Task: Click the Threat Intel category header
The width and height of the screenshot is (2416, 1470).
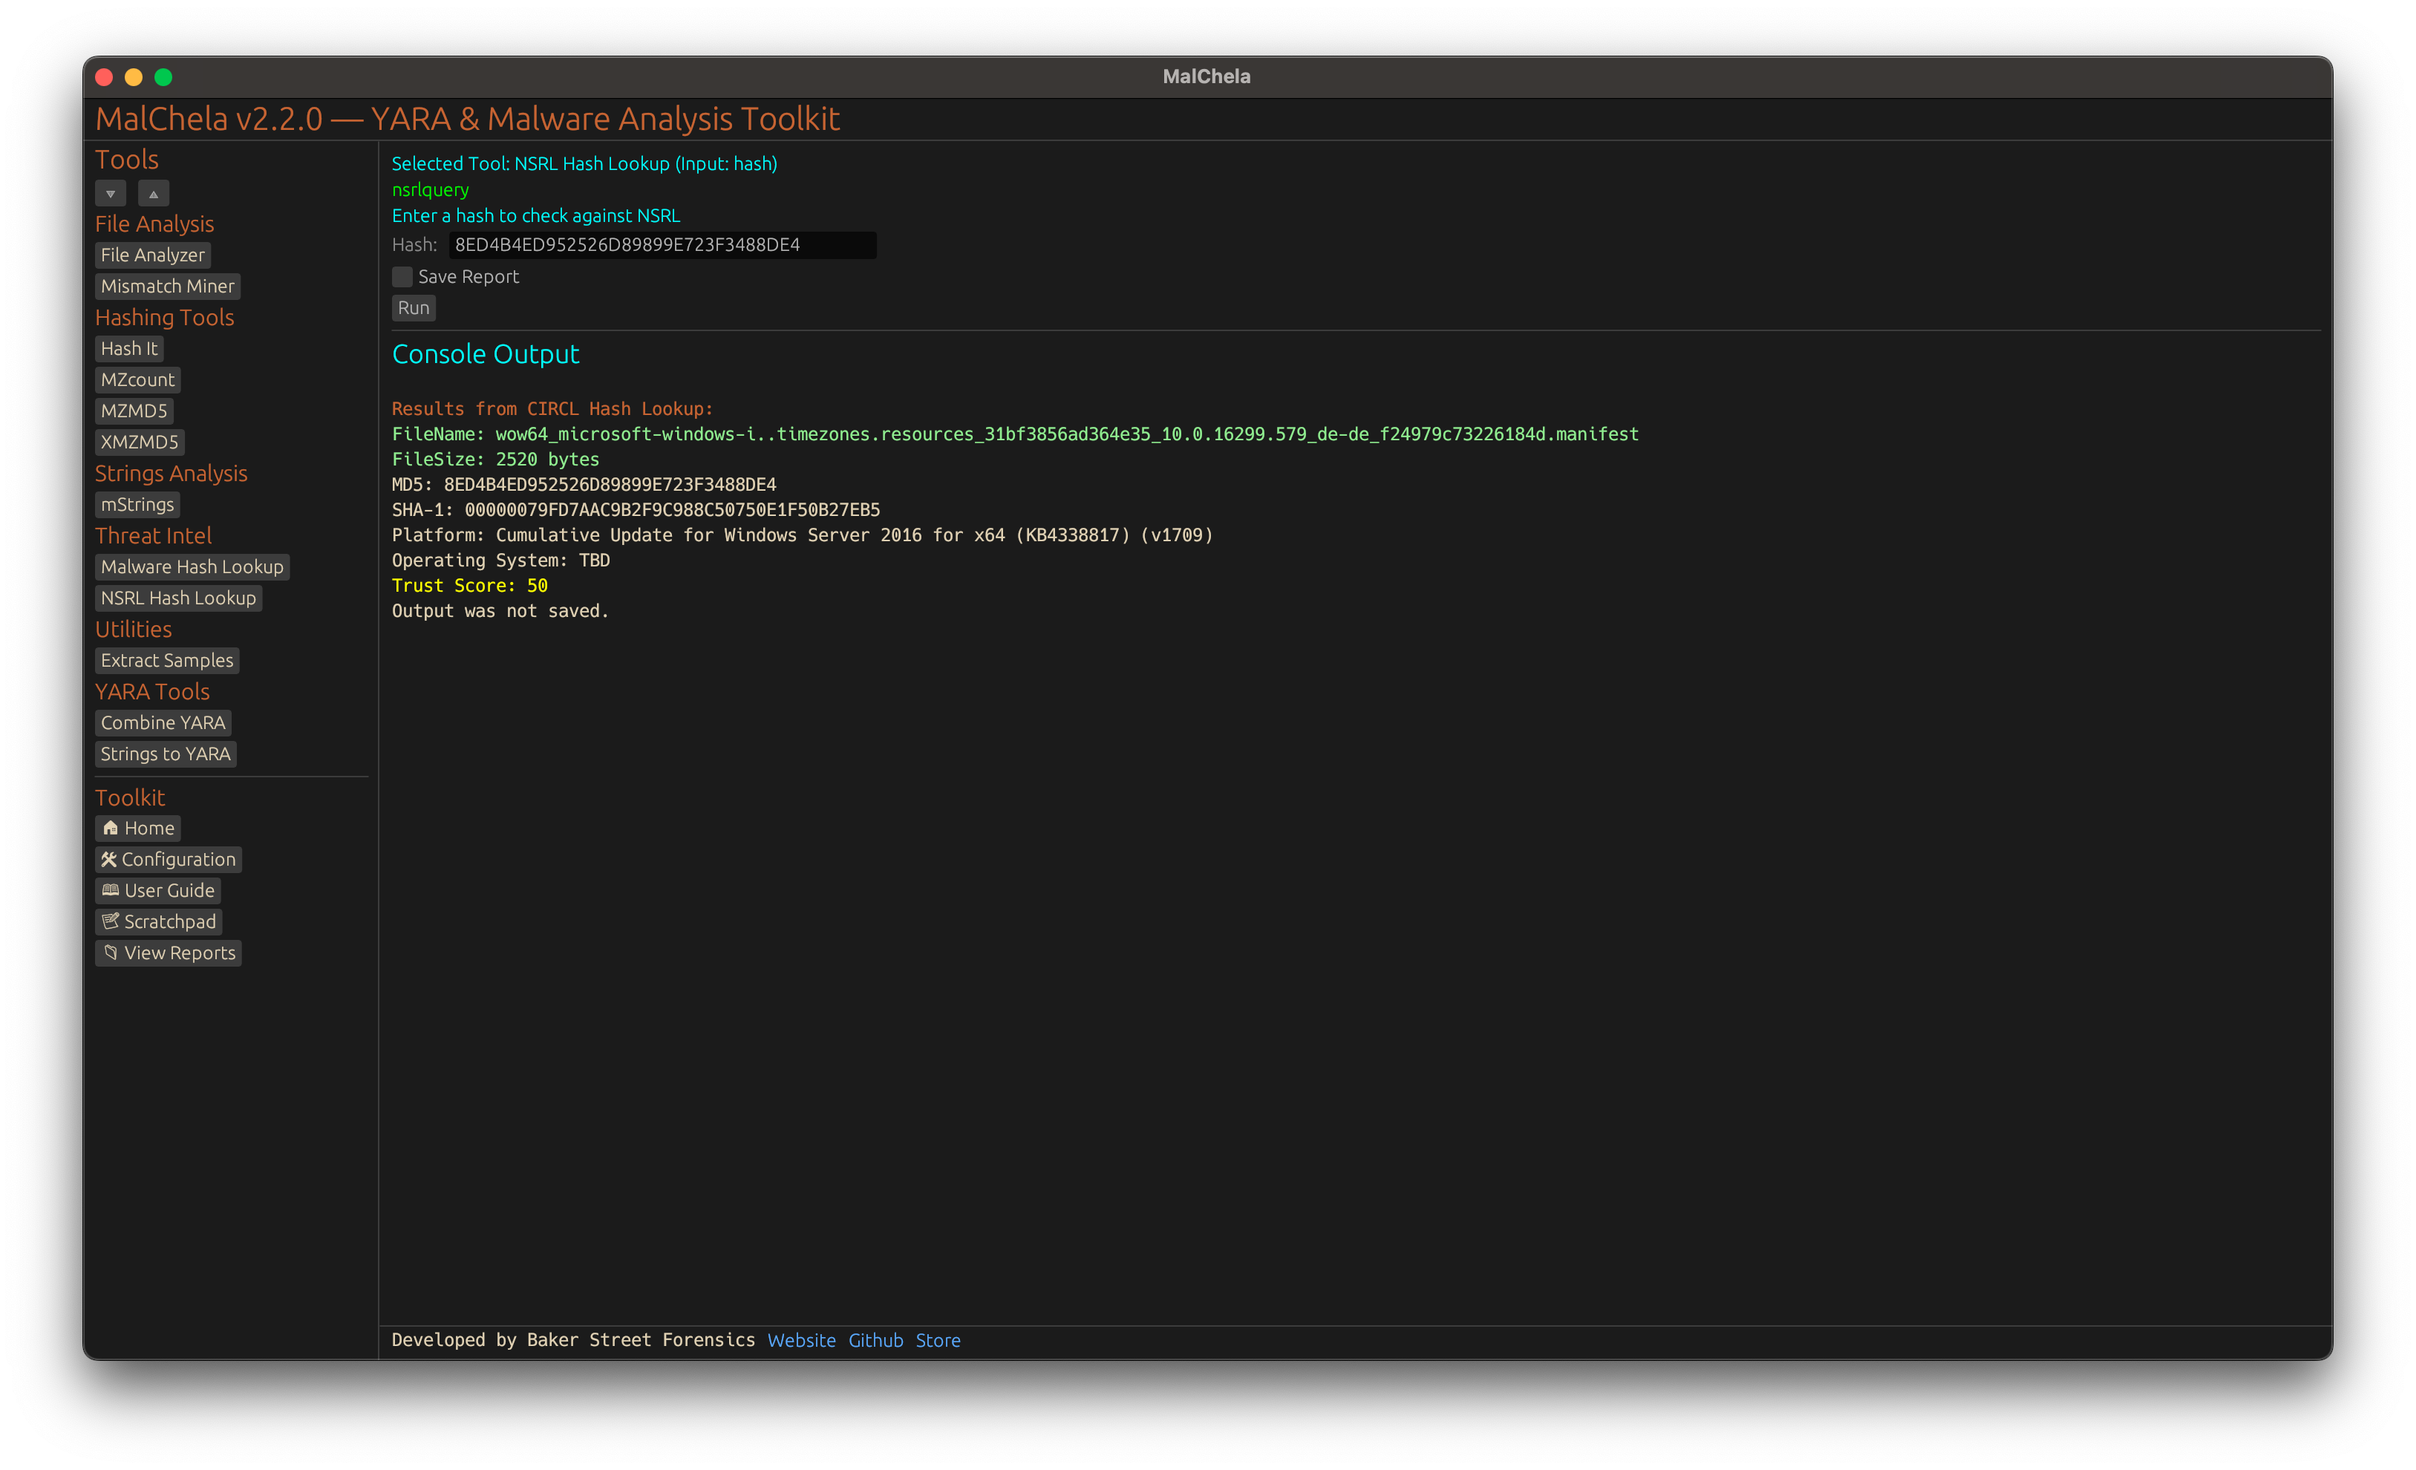Action: (153, 535)
